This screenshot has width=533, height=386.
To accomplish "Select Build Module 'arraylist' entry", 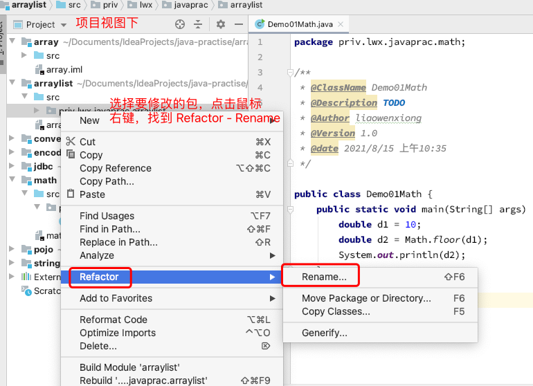I will click(172, 367).
